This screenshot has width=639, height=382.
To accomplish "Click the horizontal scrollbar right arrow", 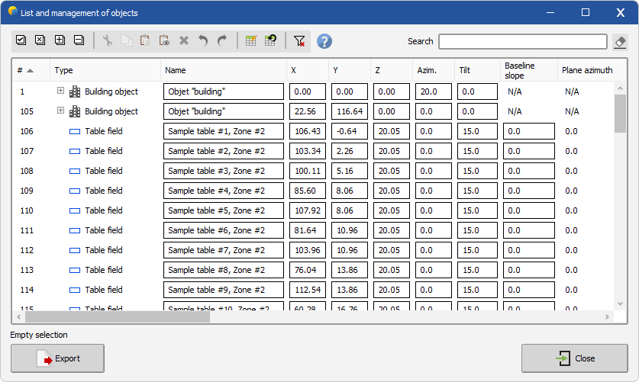I will point(607,317).
